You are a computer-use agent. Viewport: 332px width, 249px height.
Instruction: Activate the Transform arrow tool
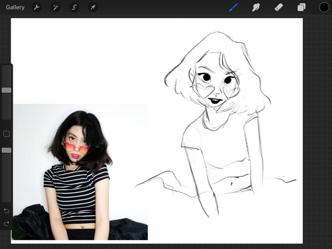93,7
